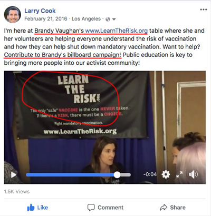Like the post with thumbs-up button
Screen dimensions: 211x216
(x=37, y=208)
